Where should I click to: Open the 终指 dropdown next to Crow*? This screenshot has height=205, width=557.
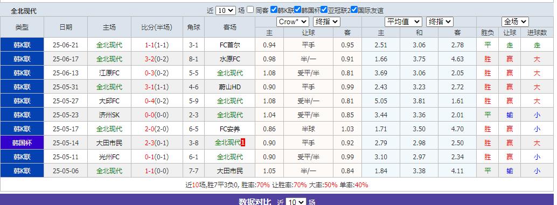coord(327,22)
